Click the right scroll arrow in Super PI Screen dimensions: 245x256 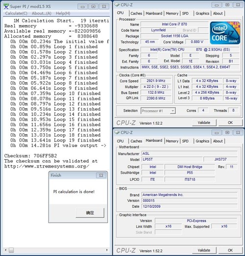coord(107,250)
